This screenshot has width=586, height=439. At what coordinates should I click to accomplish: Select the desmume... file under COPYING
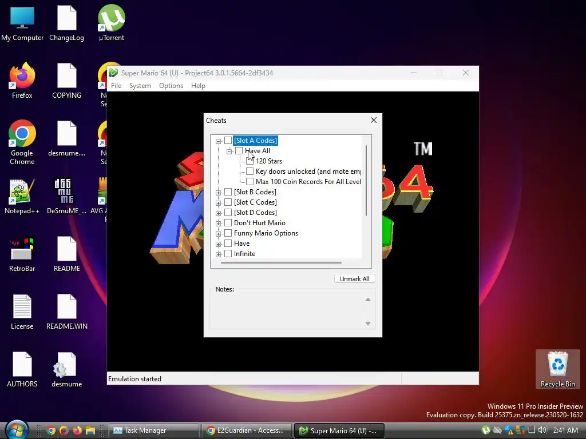[x=66, y=139]
